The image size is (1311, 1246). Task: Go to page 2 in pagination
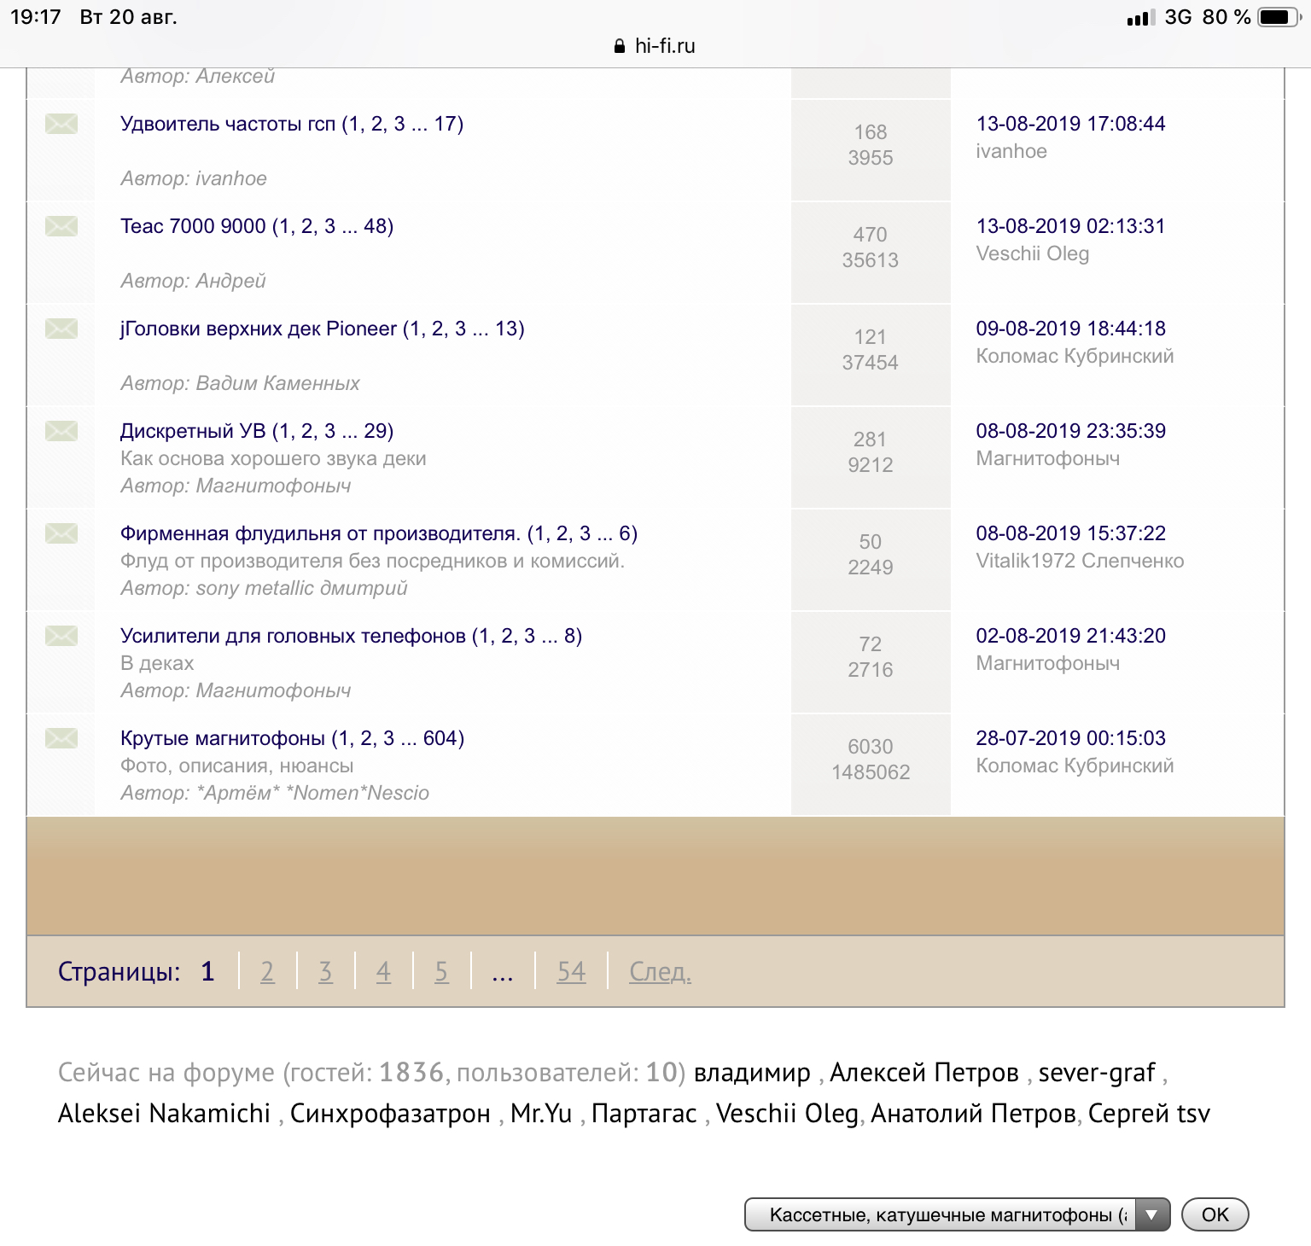[x=267, y=971]
